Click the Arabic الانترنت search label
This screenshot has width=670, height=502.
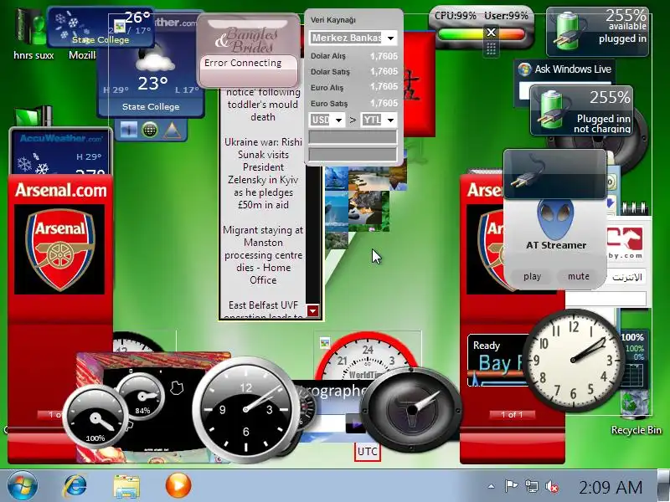click(x=627, y=278)
